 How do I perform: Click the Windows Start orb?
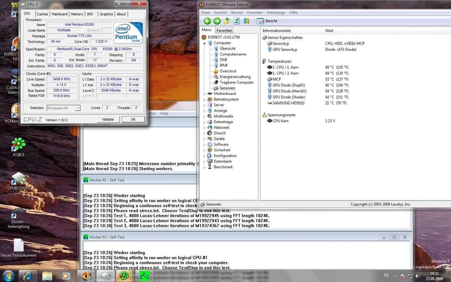[8, 276]
